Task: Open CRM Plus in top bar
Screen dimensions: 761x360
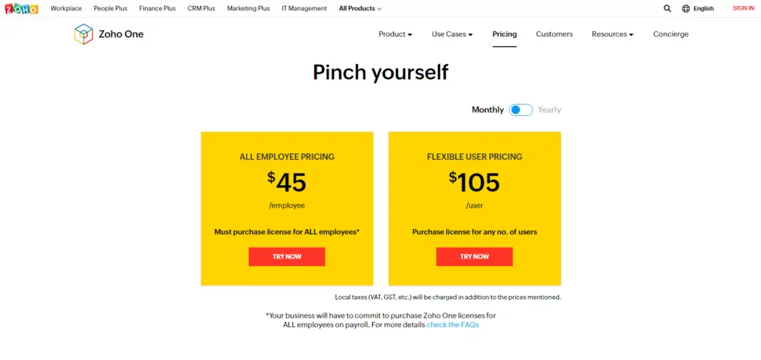Action: tap(201, 8)
